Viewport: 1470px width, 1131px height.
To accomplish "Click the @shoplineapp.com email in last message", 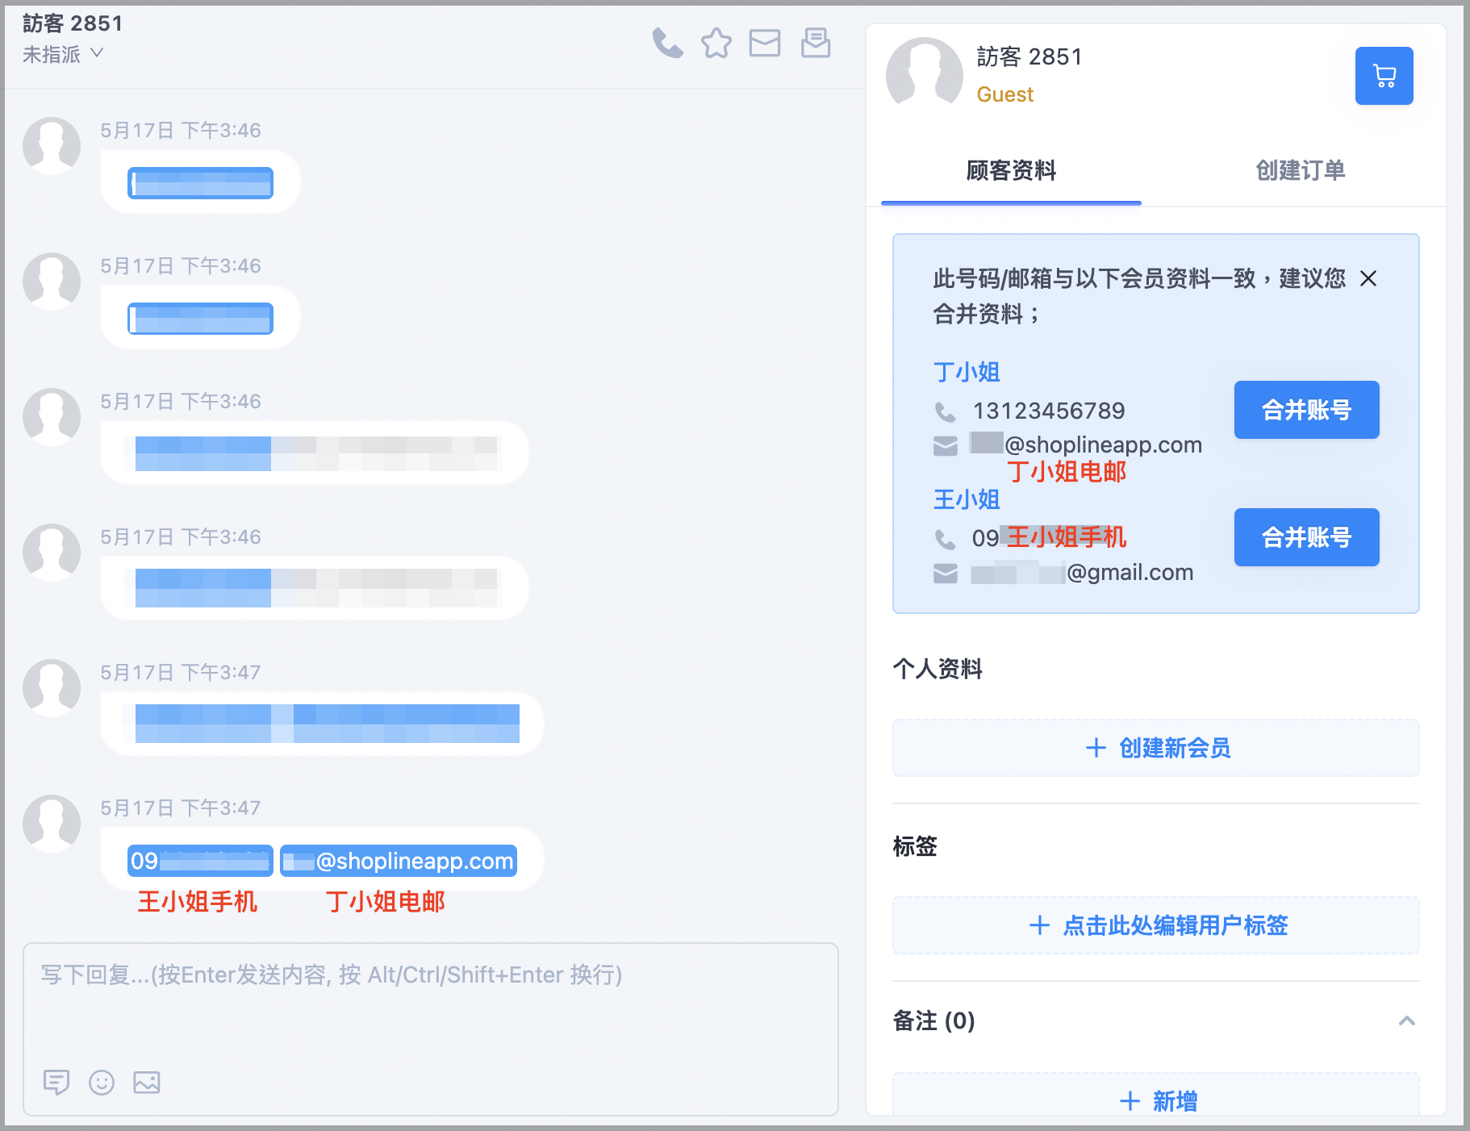I will click(399, 861).
